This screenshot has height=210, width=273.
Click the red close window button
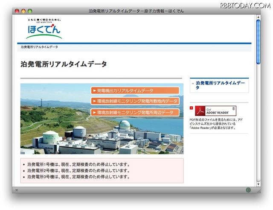[x=17, y=11]
